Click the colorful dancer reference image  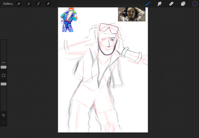click(69, 20)
